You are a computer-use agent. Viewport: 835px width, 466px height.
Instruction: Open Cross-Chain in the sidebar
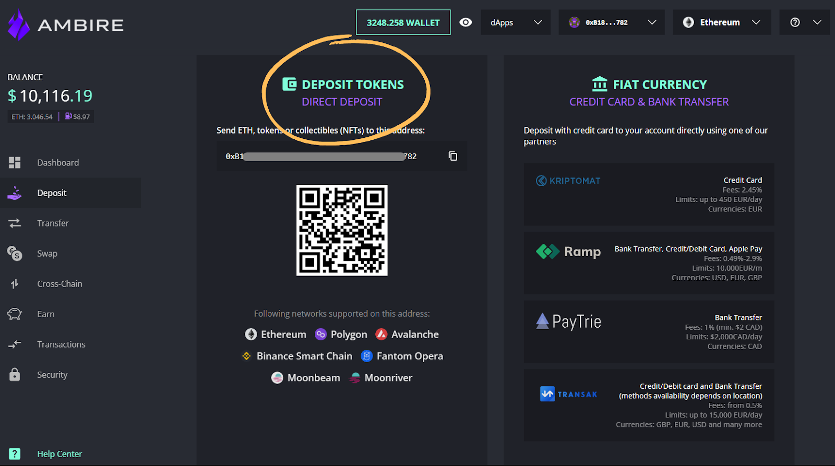click(59, 284)
